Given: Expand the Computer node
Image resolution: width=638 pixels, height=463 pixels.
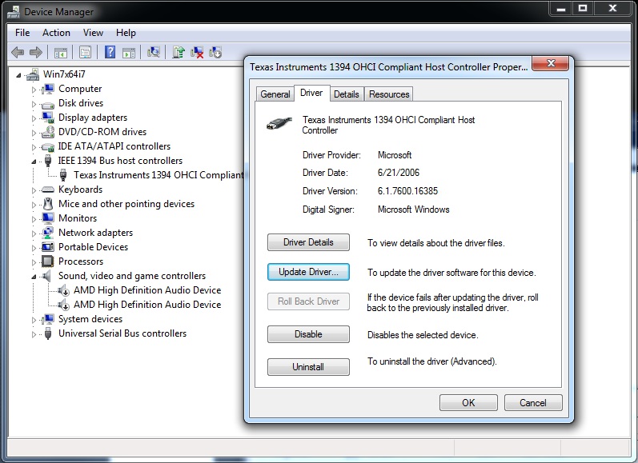Looking at the screenshot, I should point(34,90).
